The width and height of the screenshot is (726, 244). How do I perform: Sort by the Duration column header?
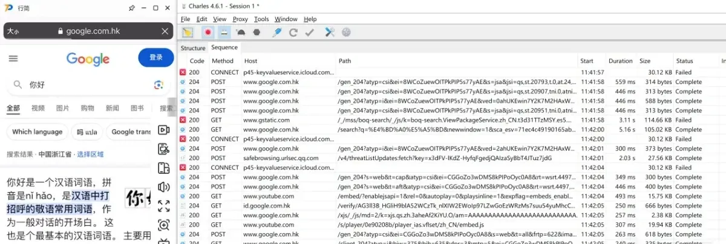coord(620,61)
